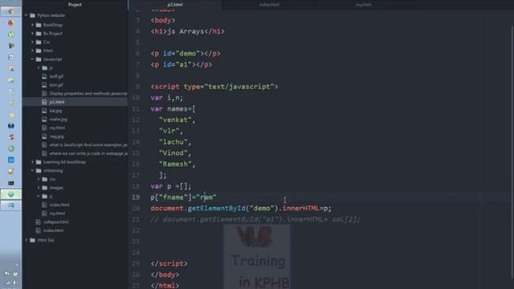
Task: Expand the Html folder
Action: pos(32,51)
